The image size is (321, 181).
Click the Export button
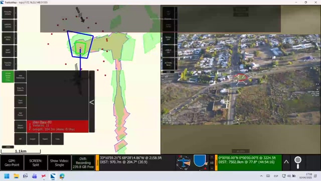click(x=45, y=139)
